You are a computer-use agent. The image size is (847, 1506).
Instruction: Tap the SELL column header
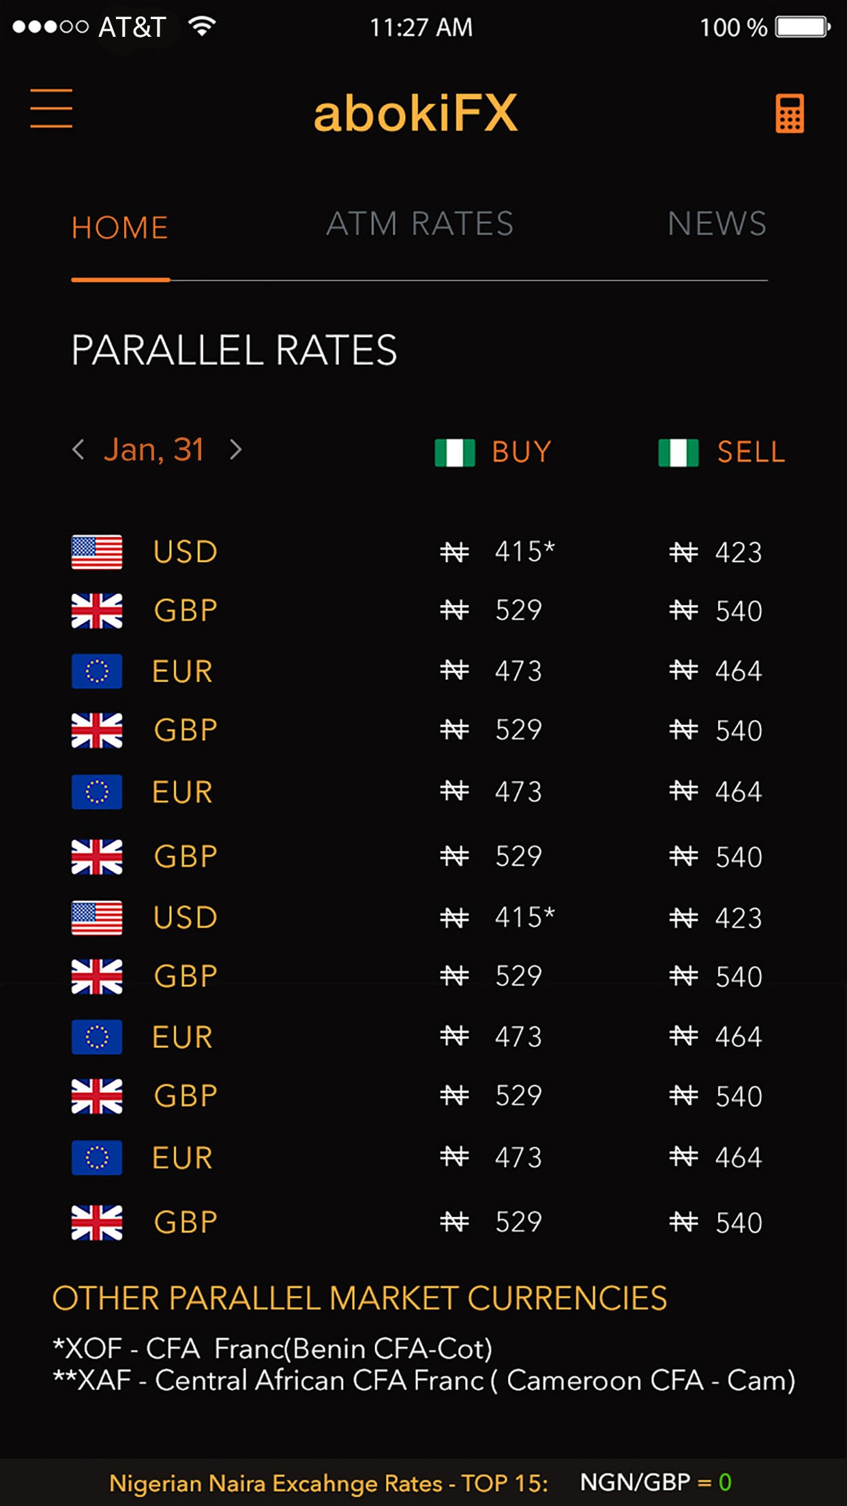point(751,452)
